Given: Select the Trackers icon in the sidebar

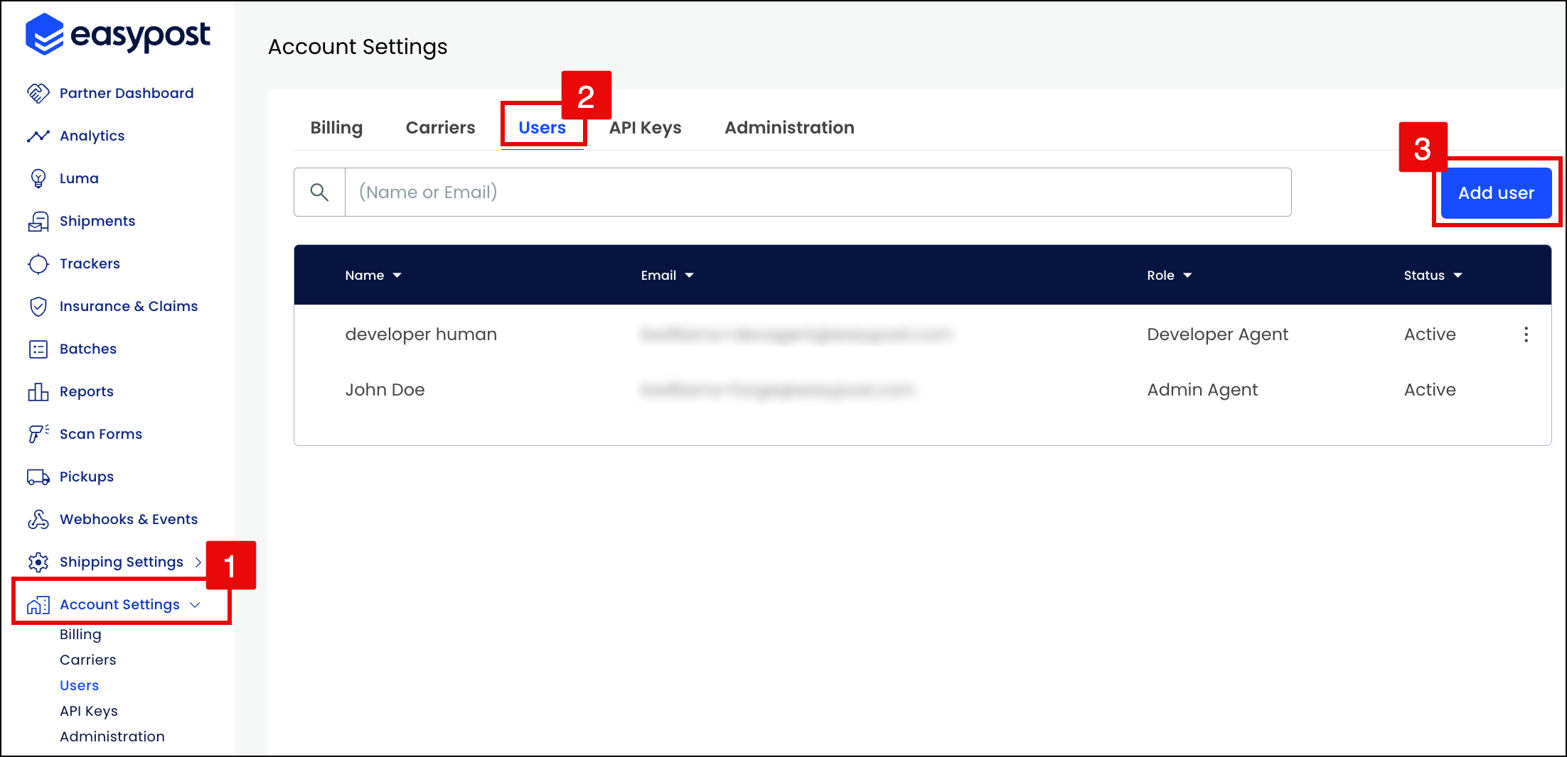Looking at the screenshot, I should (38, 263).
